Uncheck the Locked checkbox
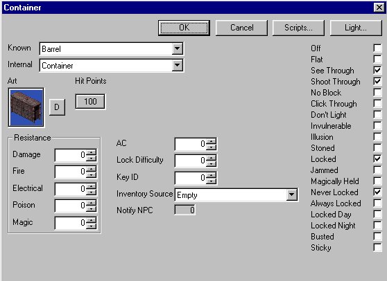 point(377,159)
